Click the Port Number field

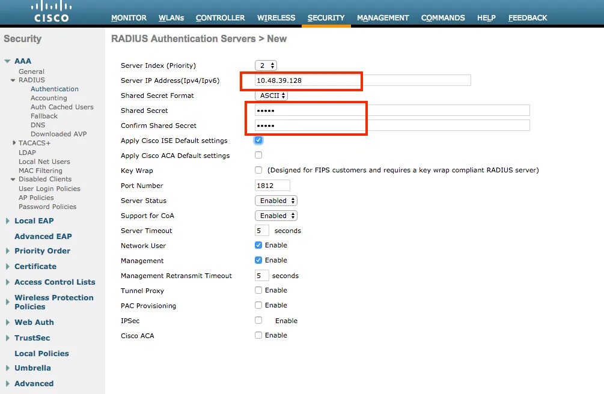(272, 186)
